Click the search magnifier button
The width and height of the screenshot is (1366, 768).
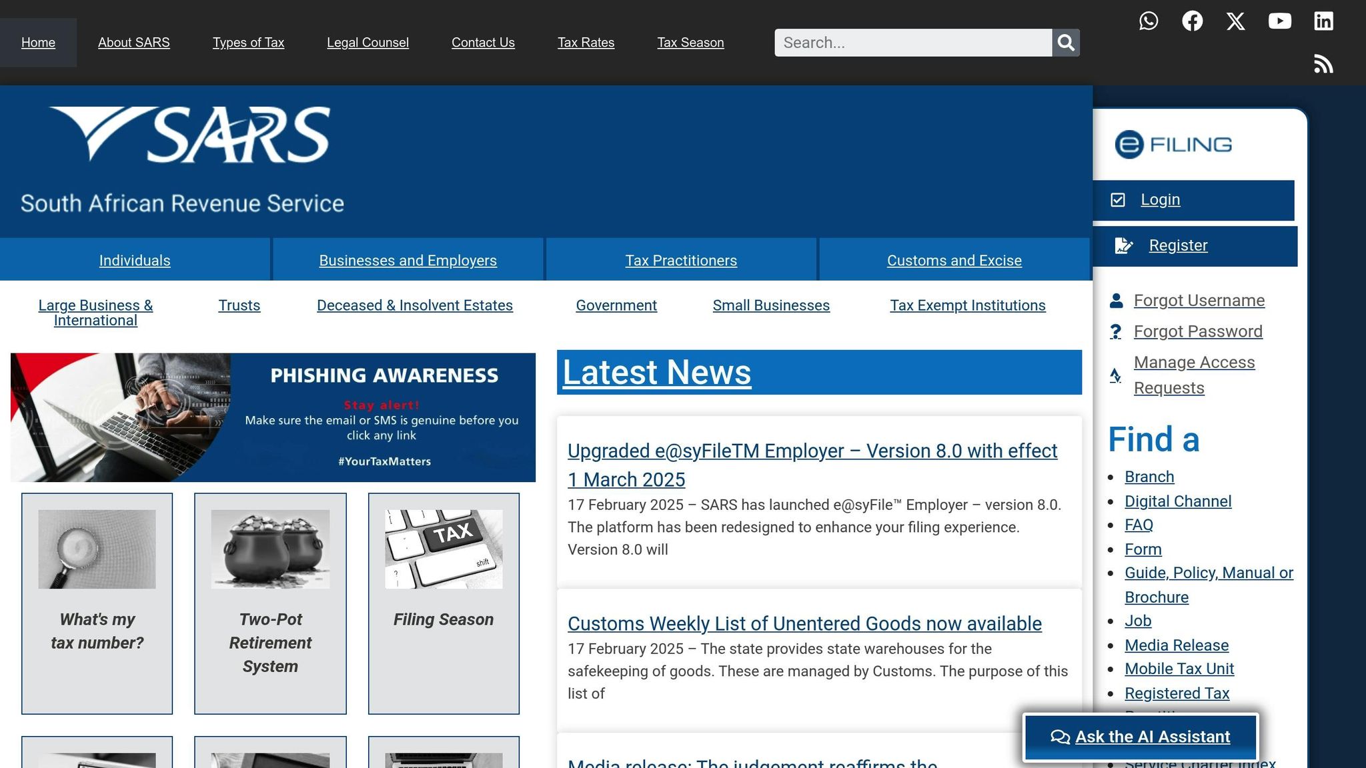pos(1066,43)
